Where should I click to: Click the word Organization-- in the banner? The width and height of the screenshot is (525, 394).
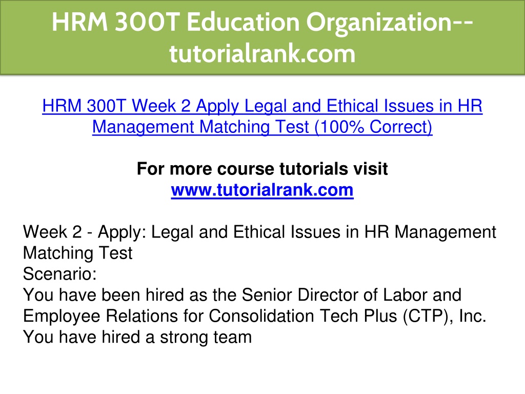point(390,23)
